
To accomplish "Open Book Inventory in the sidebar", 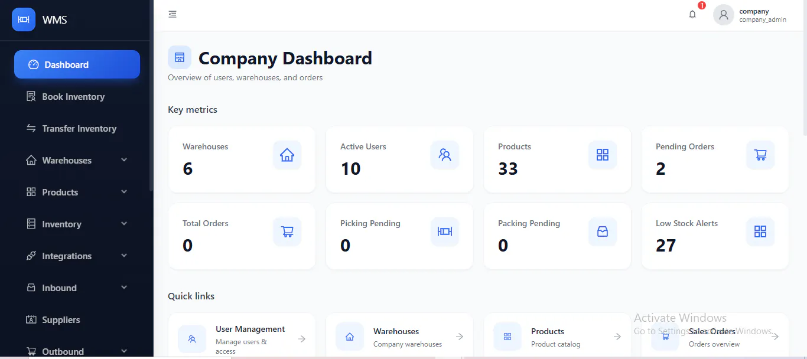I will pyautogui.click(x=77, y=96).
